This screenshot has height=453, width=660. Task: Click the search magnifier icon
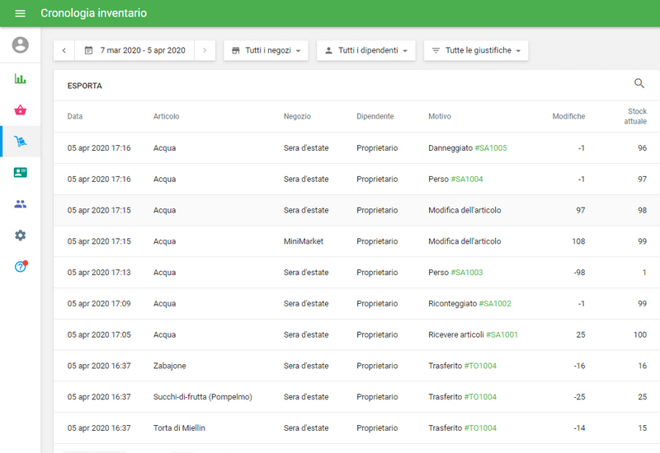(639, 84)
